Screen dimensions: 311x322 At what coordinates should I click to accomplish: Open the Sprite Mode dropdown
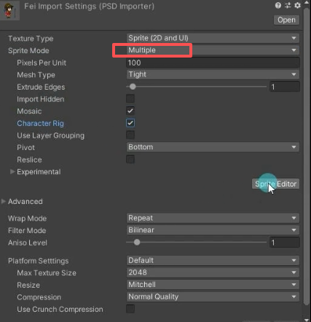click(213, 50)
